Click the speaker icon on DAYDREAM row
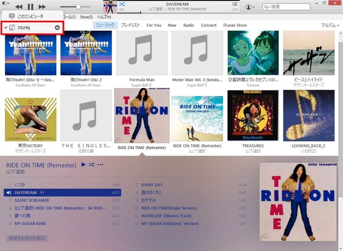Viewport: 343px width, 251px height. point(9,193)
